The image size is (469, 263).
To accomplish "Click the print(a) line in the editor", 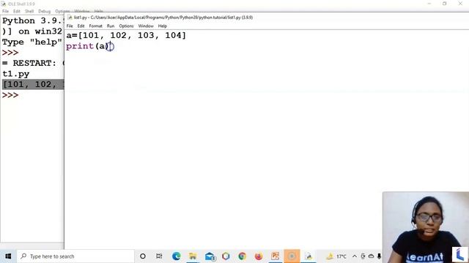I will pyautogui.click(x=87, y=46).
